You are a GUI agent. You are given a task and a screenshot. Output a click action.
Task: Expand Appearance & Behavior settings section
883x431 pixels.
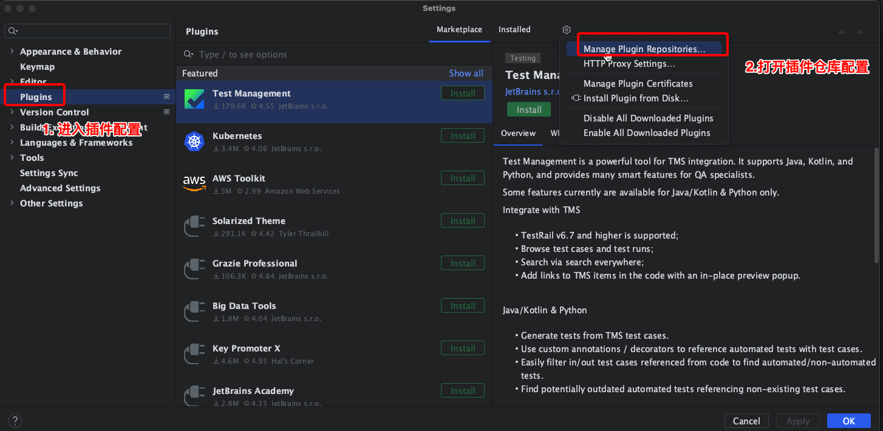[12, 52]
